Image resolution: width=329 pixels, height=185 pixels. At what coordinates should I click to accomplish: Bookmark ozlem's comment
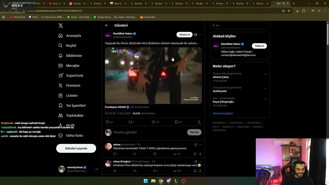tap(195, 154)
